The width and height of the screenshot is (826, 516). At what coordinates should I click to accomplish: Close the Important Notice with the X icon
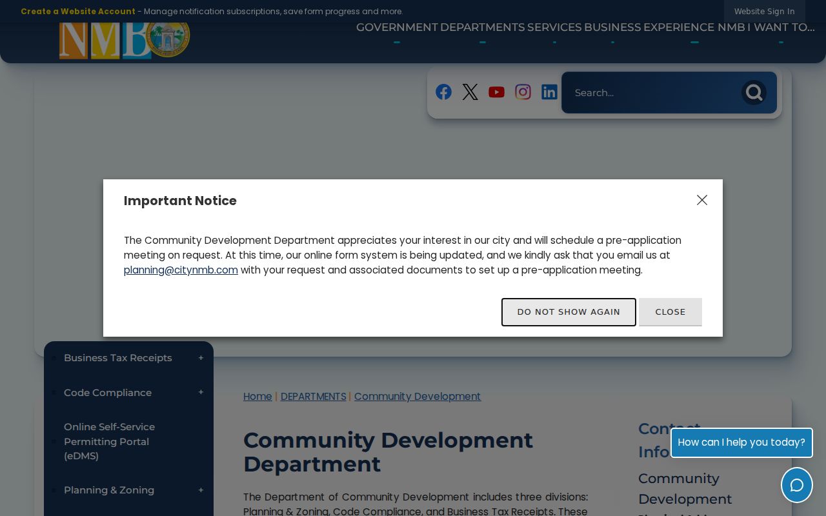[702, 200]
